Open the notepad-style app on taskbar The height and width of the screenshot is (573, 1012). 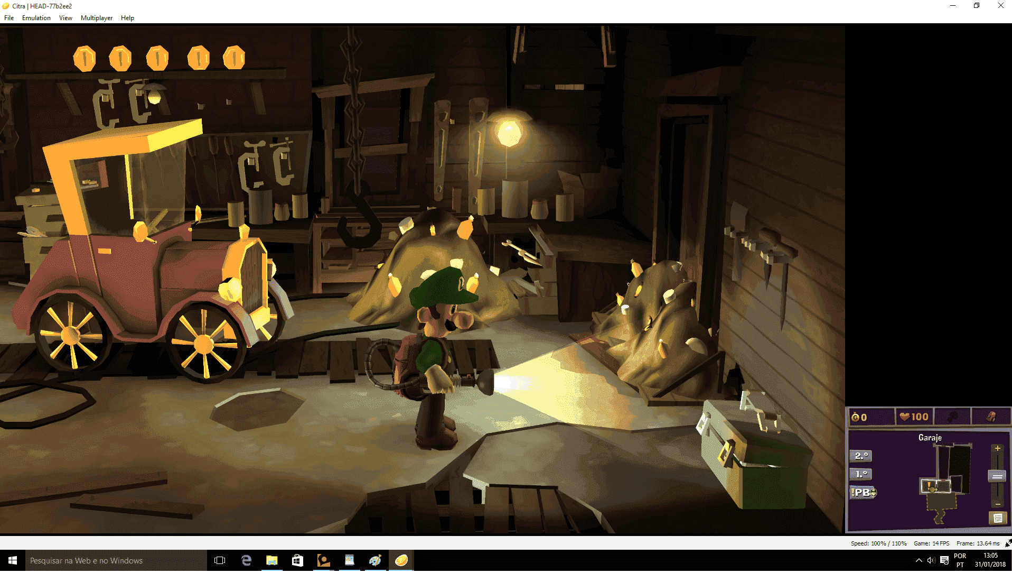(x=349, y=560)
